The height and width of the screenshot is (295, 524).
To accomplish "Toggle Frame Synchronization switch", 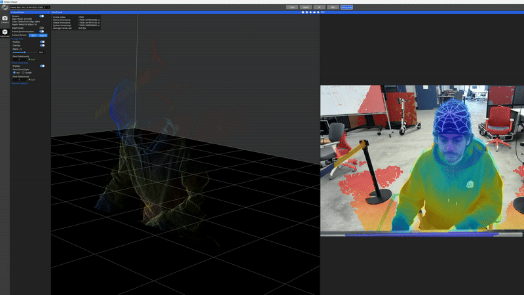I will (42, 31).
